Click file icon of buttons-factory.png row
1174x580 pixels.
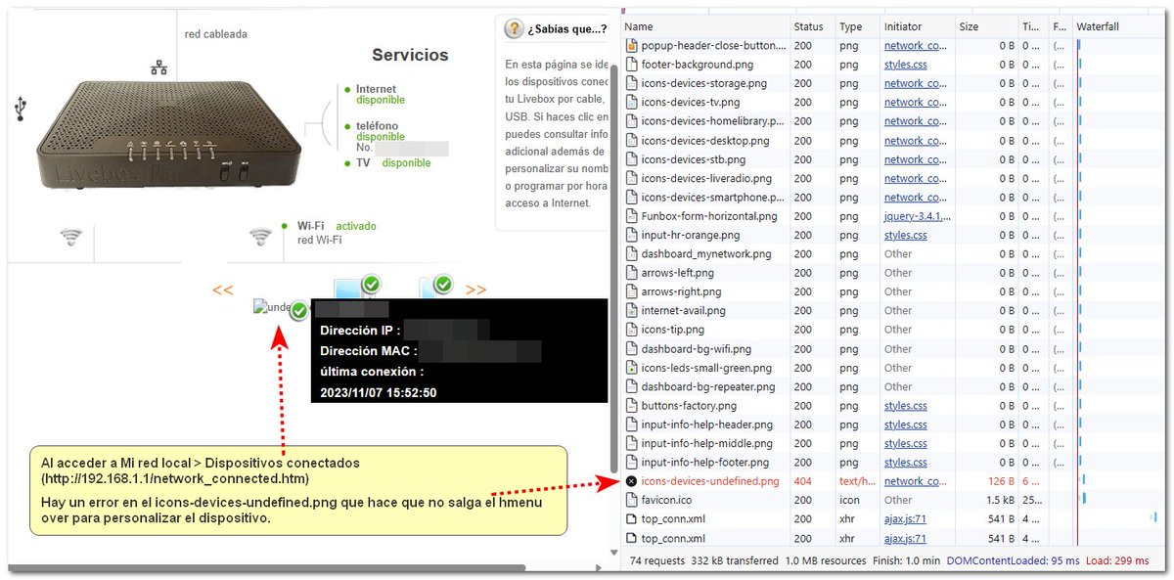click(x=631, y=405)
